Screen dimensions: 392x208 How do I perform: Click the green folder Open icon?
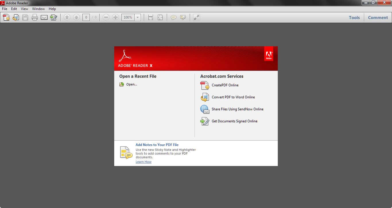tap(122, 84)
